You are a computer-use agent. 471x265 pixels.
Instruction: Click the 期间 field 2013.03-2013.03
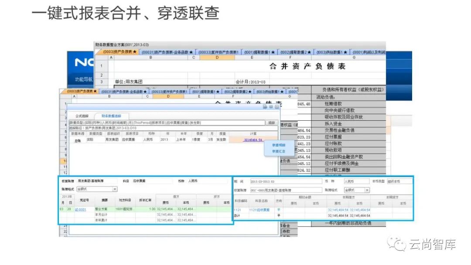286,182
